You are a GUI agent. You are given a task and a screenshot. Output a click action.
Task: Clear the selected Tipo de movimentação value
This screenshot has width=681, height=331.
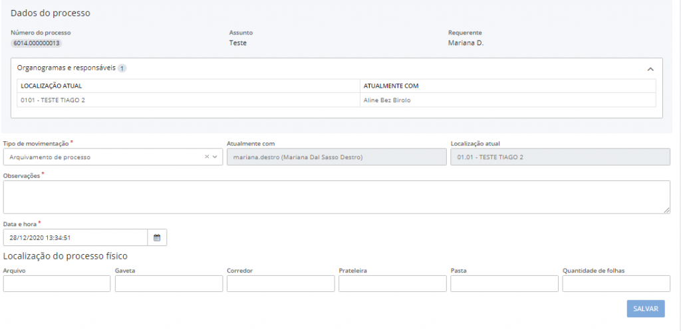[206, 157]
